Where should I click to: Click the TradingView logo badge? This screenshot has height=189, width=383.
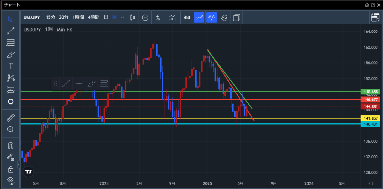click(x=28, y=172)
